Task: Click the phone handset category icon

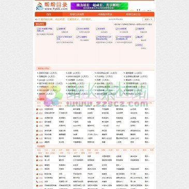Action: point(37,182)
